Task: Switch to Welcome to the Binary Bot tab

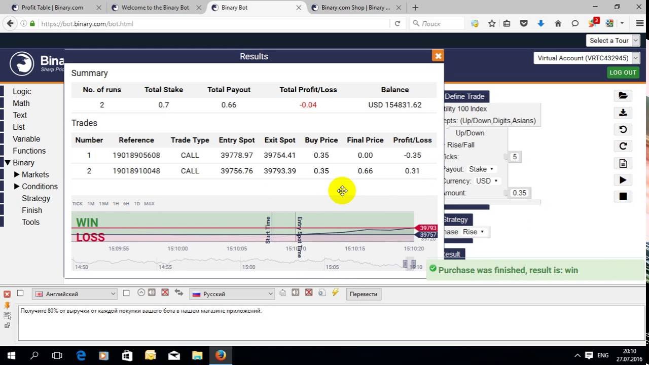Action: [x=156, y=8]
